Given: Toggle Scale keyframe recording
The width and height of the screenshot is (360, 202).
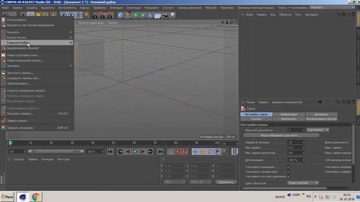Looking at the screenshot, I should click(202, 151).
